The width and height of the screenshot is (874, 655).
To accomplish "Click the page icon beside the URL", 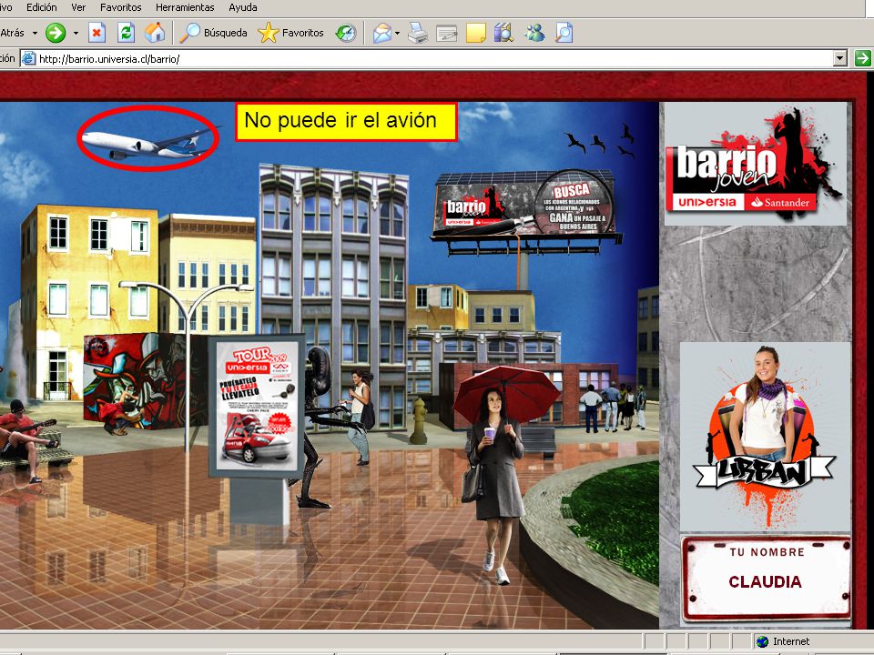I will click(x=29, y=58).
